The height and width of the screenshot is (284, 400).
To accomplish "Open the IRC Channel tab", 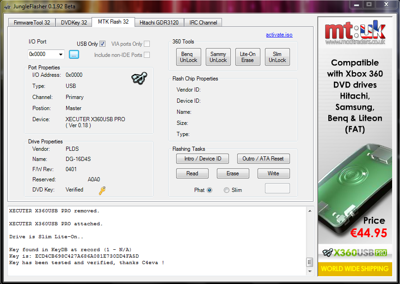I will [x=203, y=23].
